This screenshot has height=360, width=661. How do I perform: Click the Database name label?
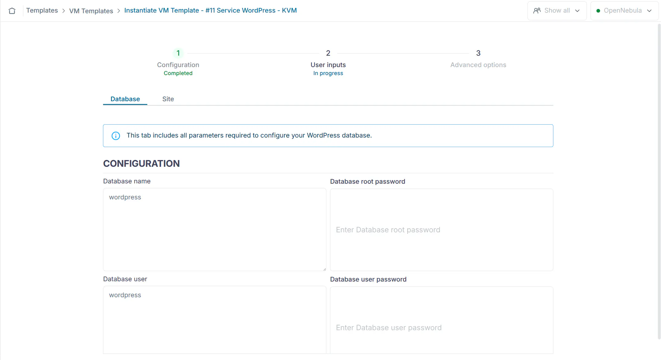pyautogui.click(x=127, y=181)
